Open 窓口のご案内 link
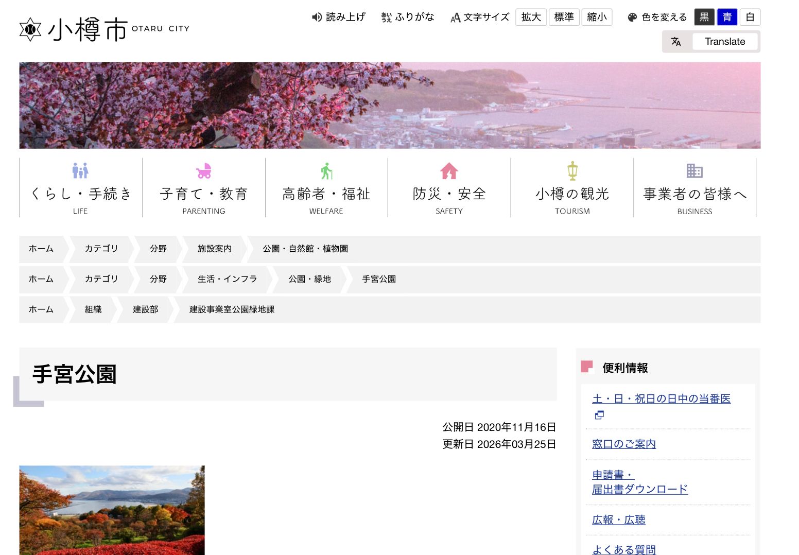The width and height of the screenshot is (799, 555). pos(624,444)
